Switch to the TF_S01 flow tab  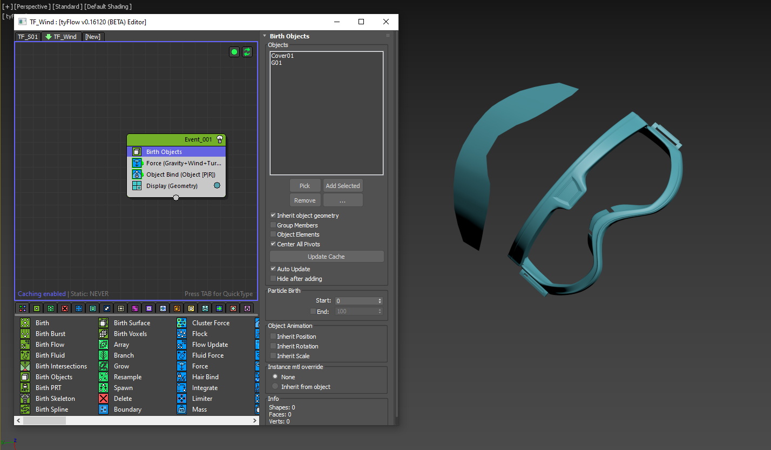click(x=28, y=37)
